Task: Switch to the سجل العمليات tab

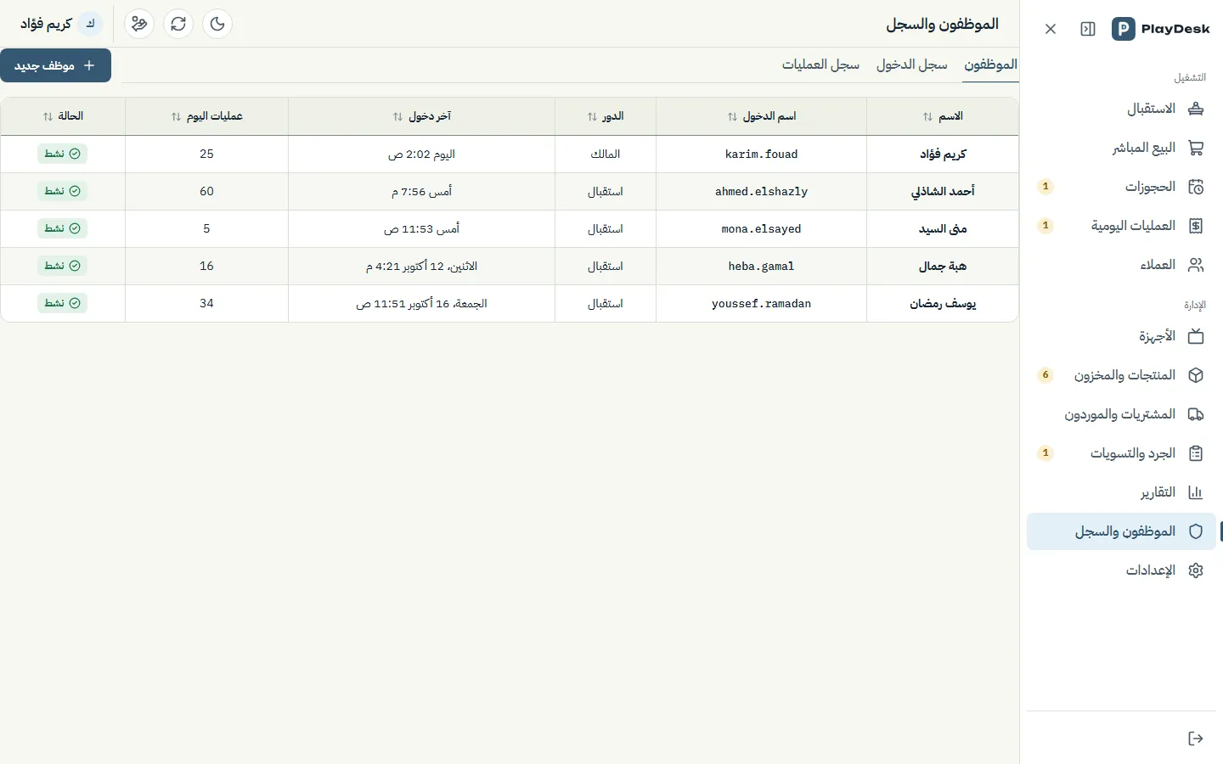Action: click(x=820, y=65)
